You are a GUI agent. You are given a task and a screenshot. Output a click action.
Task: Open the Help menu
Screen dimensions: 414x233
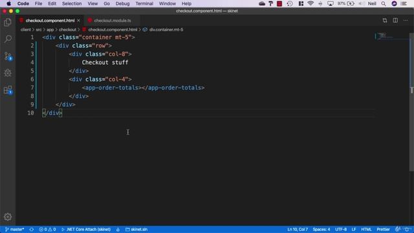[x=186, y=3]
